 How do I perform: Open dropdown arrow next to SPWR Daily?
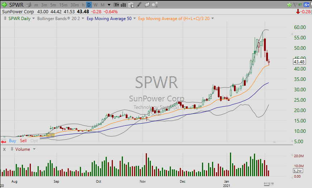point(33,18)
